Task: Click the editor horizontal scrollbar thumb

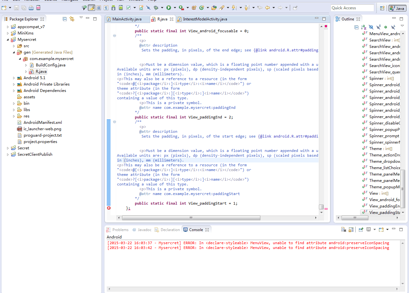Action: click(x=191, y=218)
